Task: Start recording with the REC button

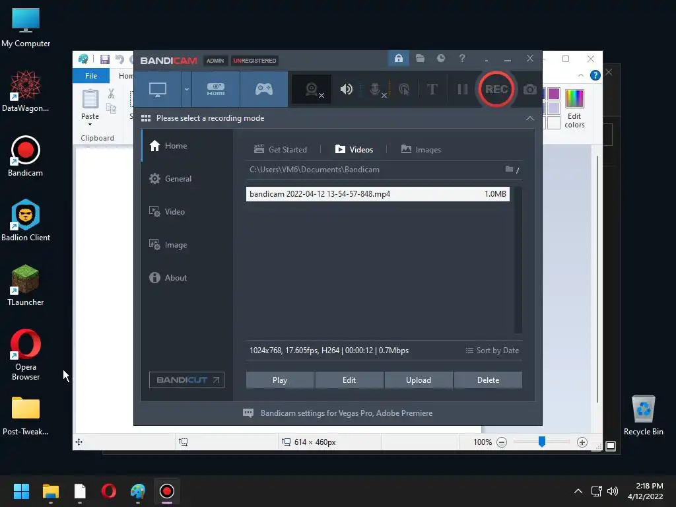Action: 496,89
